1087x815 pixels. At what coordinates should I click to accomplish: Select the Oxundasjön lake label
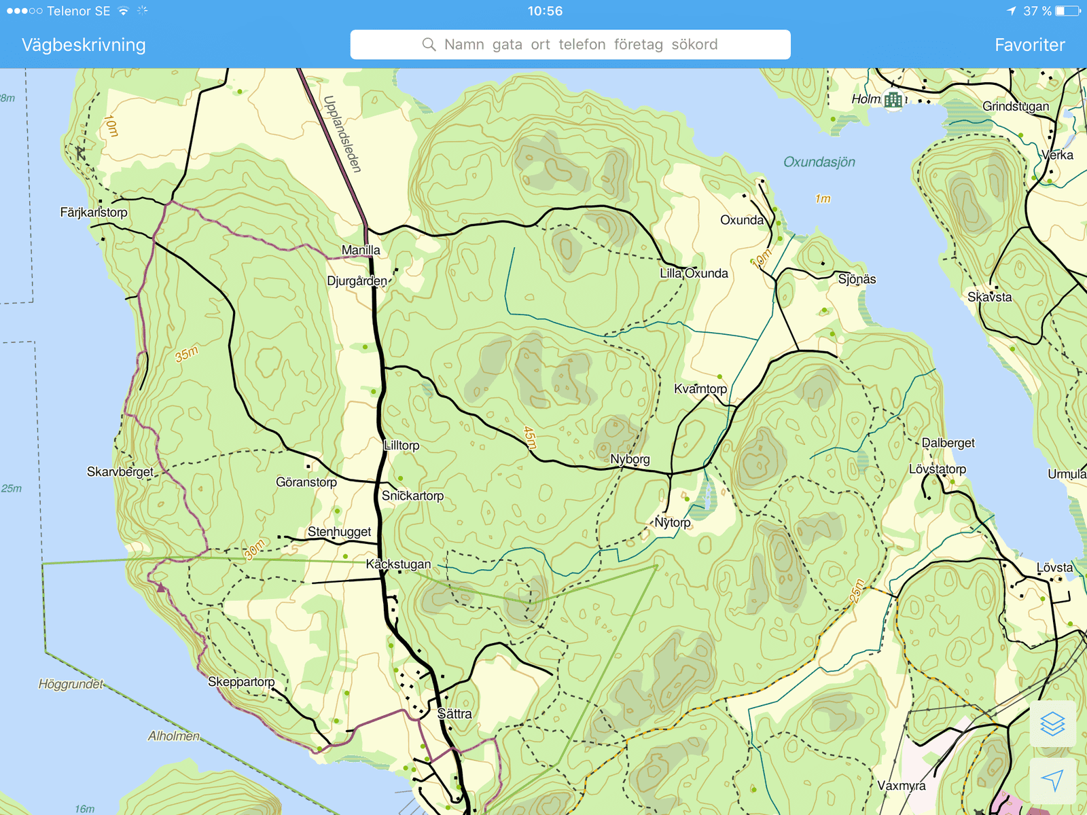point(819,162)
